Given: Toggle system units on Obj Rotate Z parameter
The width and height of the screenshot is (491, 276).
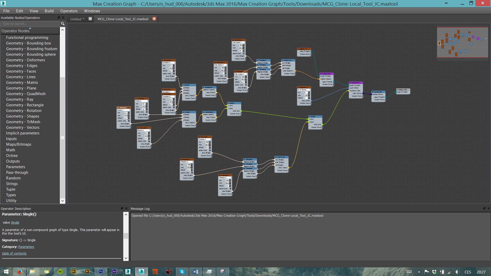Looking at the screenshot, I should 246,85.
